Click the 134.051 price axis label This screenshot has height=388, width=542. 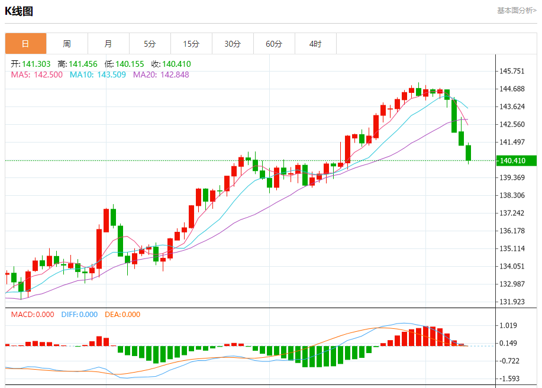512,266
